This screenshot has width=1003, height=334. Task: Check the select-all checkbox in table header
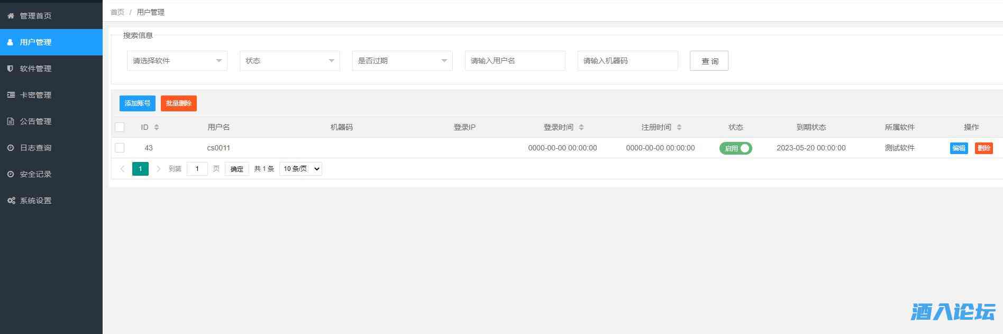120,127
